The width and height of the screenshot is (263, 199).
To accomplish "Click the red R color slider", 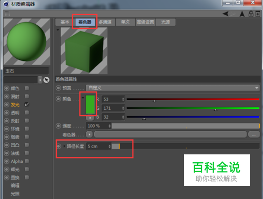I will [193, 99].
